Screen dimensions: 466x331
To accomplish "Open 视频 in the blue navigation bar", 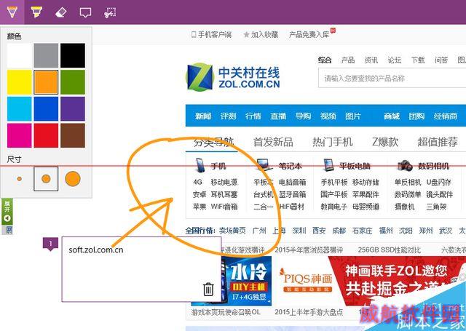I will [x=328, y=116].
